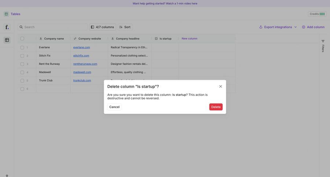Select the Trunk Club company name cell

point(53,80)
